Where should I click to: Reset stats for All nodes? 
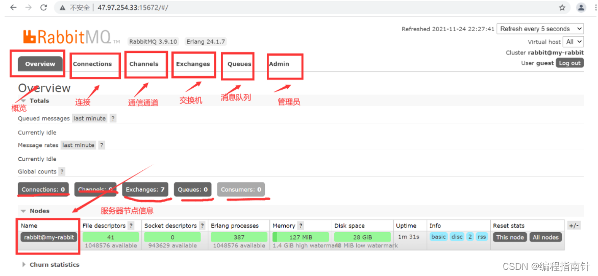pyautogui.click(x=545, y=237)
